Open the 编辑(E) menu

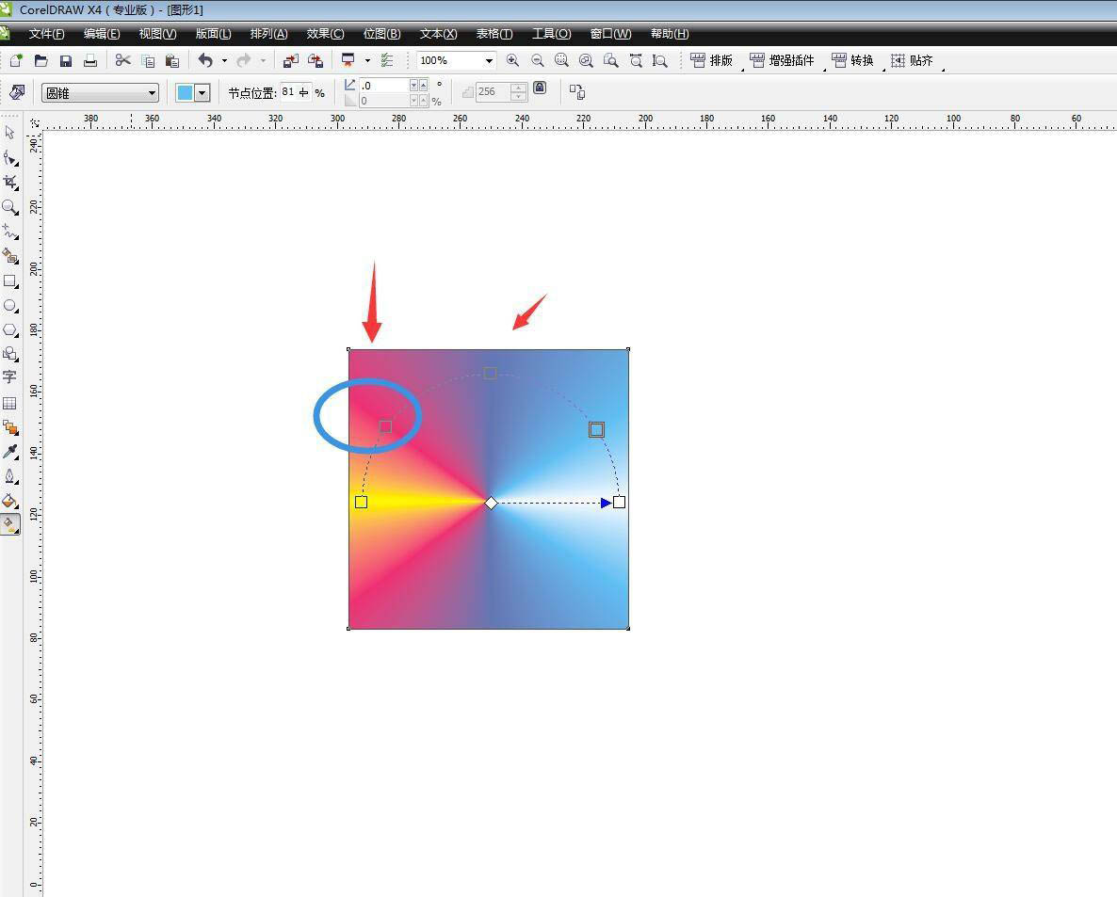pyautogui.click(x=102, y=34)
